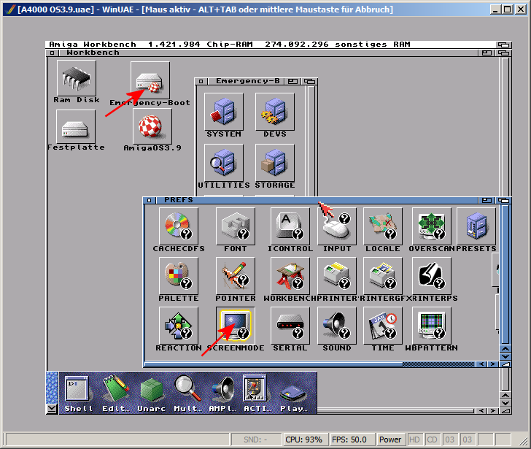Click the PREFS scroll up arrow
The image size is (531, 449).
(x=505, y=349)
